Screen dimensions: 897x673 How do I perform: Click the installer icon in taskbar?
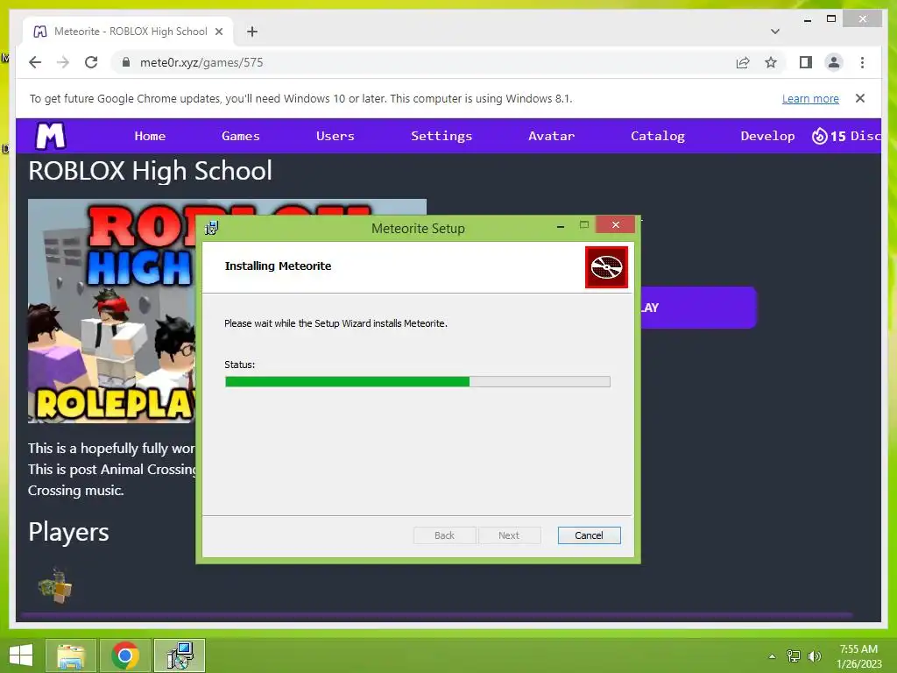coord(180,655)
